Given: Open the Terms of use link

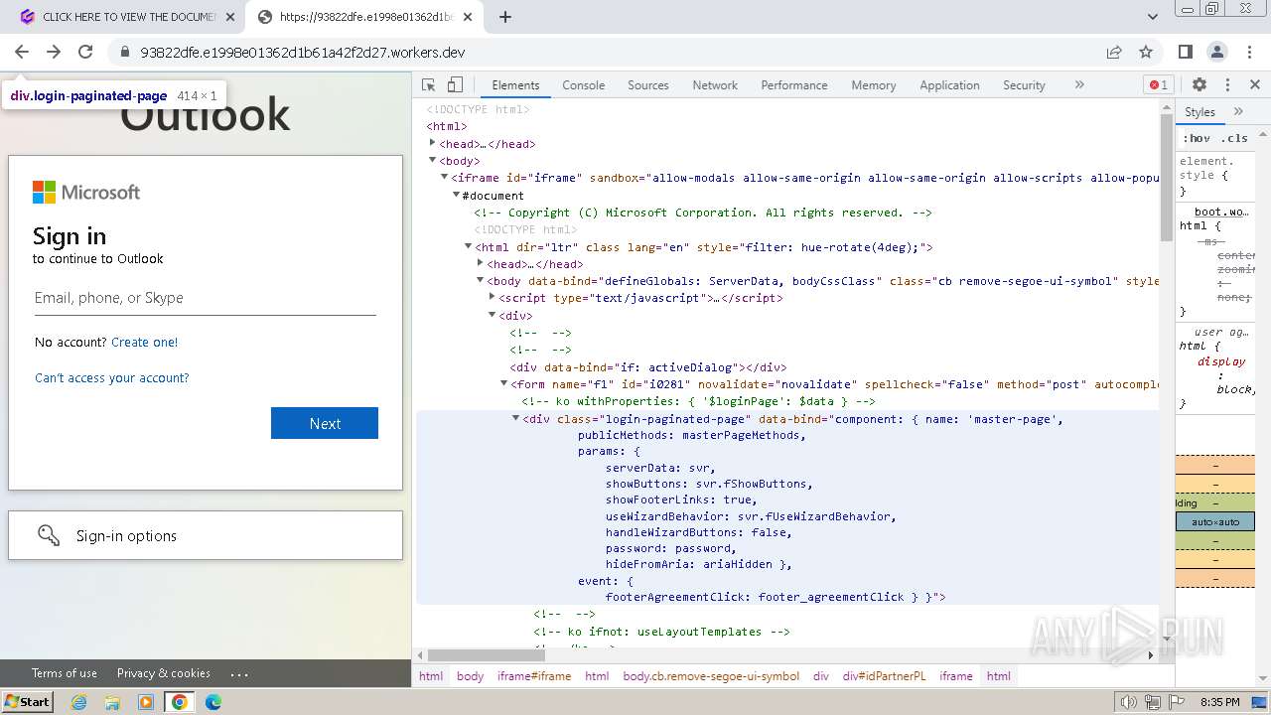Looking at the screenshot, I should (65, 672).
